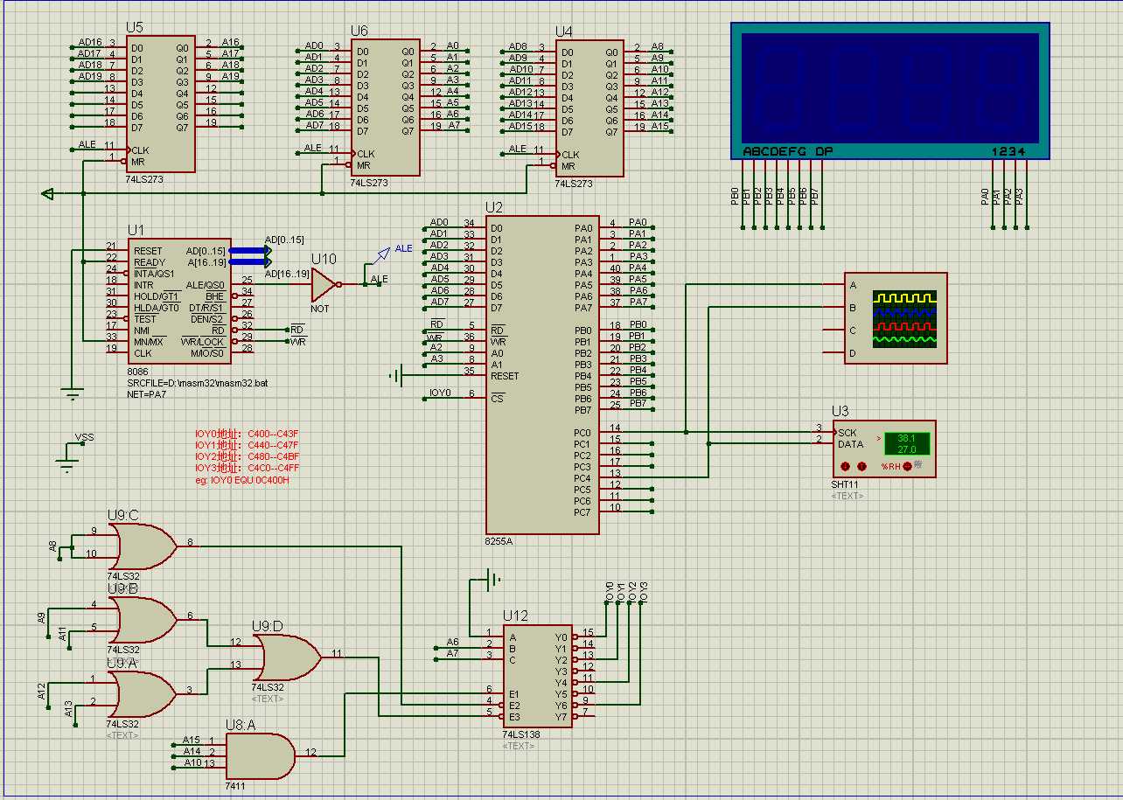The width and height of the screenshot is (1123, 800).
Task: Click the input terminal arrow left of U5
Action: click(x=48, y=194)
